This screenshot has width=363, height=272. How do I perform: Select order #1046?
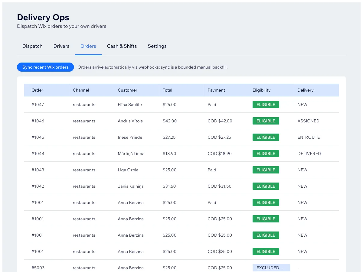click(38, 121)
